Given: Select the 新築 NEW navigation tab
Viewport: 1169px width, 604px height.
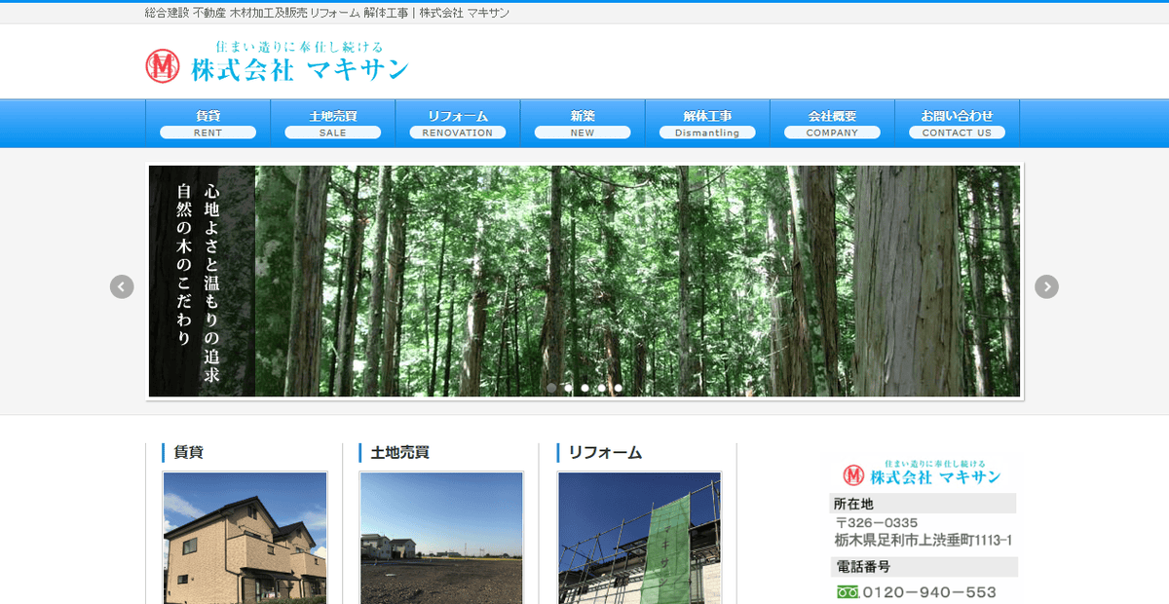Looking at the screenshot, I should pyautogui.click(x=582, y=122).
